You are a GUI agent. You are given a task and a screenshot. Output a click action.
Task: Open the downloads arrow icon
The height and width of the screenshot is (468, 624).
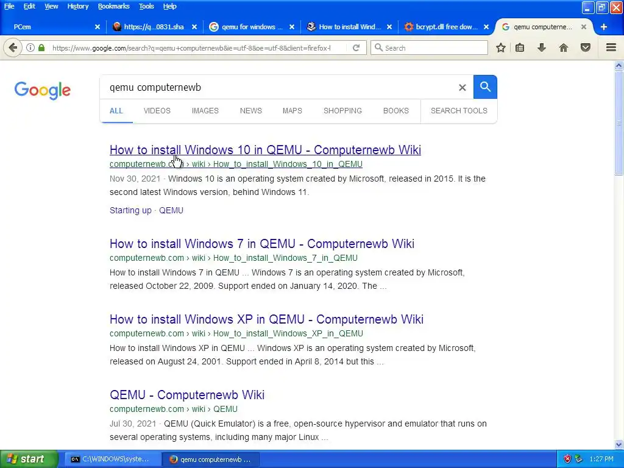click(x=541, y=48)
